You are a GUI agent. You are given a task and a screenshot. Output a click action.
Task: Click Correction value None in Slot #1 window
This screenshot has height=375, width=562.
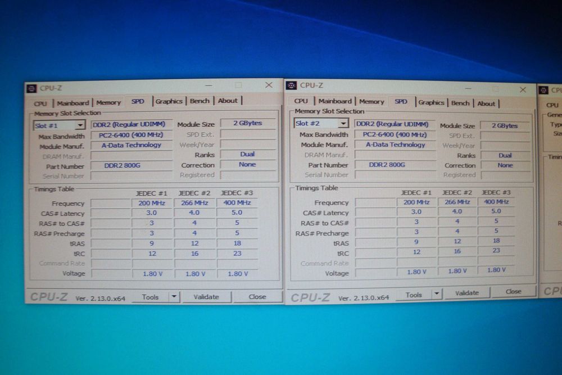pos(248,164)
